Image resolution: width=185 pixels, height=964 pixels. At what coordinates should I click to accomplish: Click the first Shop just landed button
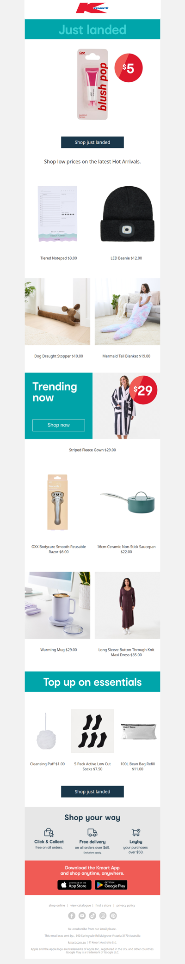(92, 142)
